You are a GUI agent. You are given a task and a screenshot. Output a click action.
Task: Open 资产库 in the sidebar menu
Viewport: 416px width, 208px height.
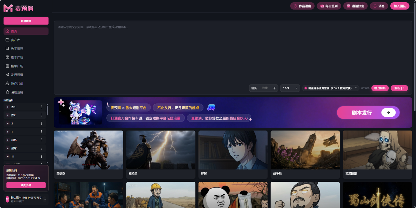point(26,40)
